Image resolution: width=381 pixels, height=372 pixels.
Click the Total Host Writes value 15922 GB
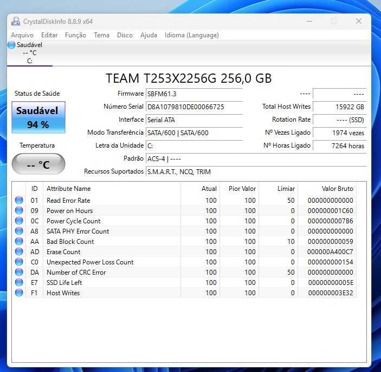click(x=339, y=107)
